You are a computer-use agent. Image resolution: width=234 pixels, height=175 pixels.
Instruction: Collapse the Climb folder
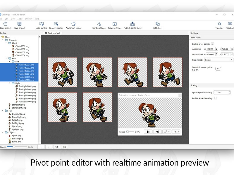(x=6, y=43)
